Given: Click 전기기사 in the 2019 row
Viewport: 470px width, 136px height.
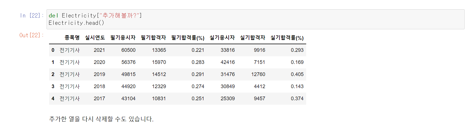Looking at the screenshot, I should click(x=70, y=74).
